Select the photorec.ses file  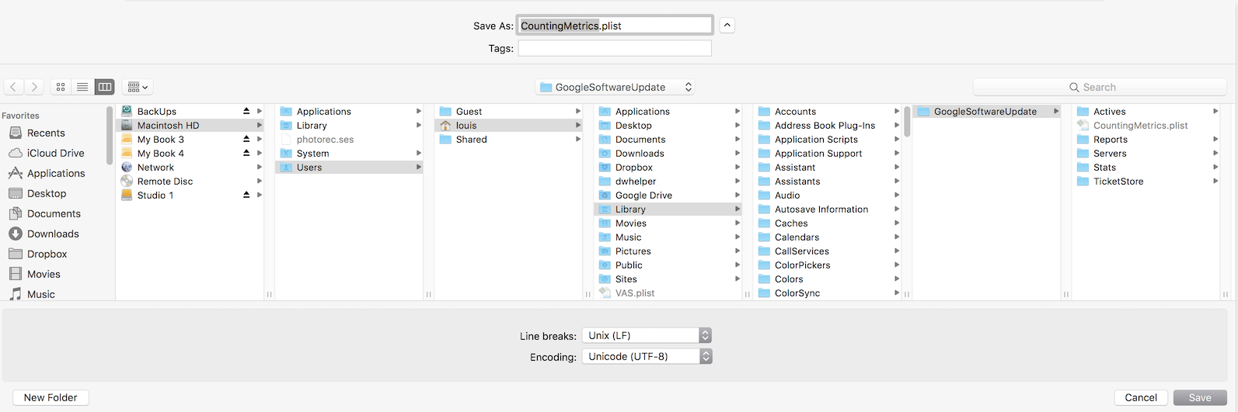350,139
